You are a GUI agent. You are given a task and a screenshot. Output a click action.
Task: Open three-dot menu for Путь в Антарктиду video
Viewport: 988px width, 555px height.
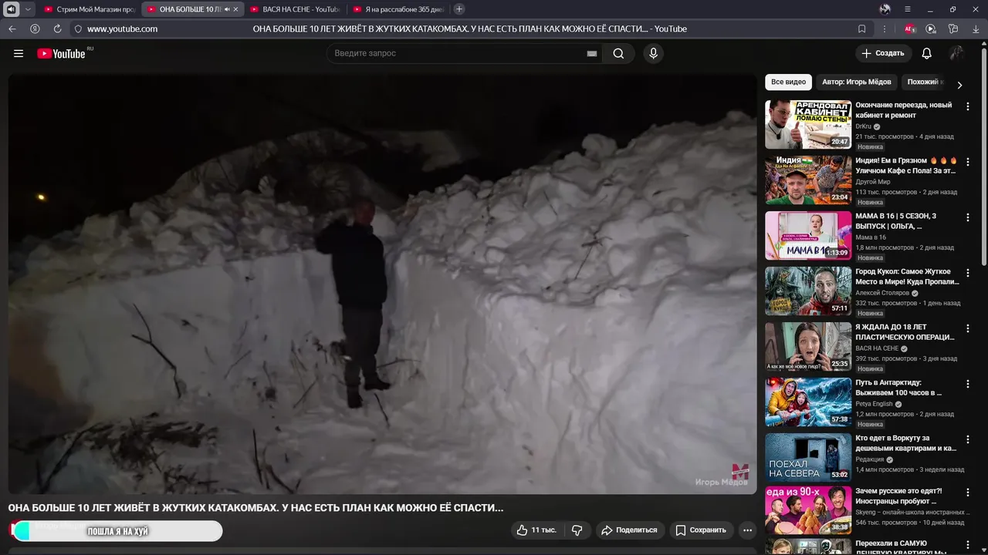click(x=968, y=384)
